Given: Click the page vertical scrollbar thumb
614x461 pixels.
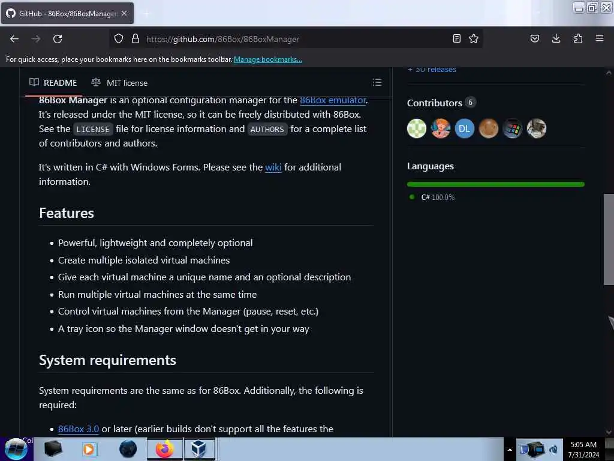Looking at the screenshot, I should click(609, 240).
